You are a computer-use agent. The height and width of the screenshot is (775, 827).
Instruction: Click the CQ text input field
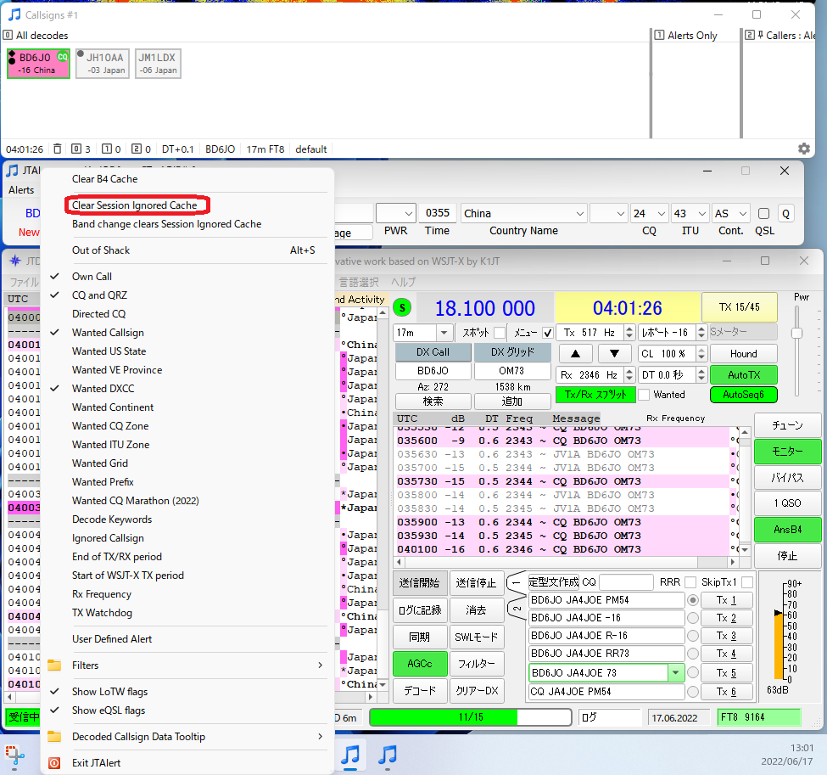click(x=626, y=582)
